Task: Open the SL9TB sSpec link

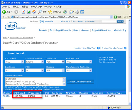Action: (6, 96)
